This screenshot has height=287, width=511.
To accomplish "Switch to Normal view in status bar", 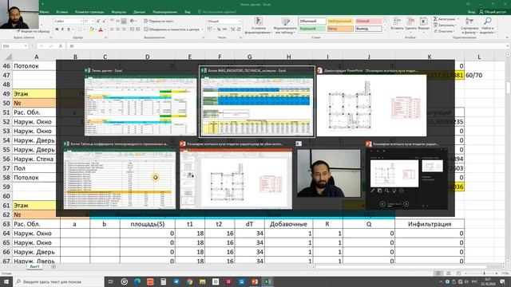I will pos(438,273).
